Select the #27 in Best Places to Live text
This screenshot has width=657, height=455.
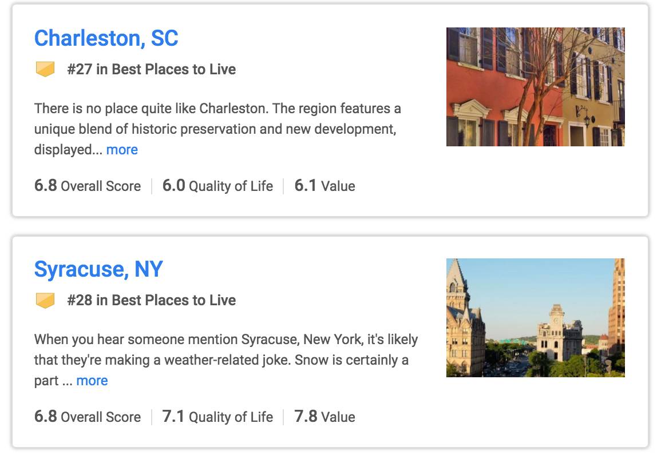[x=151, y=70]
